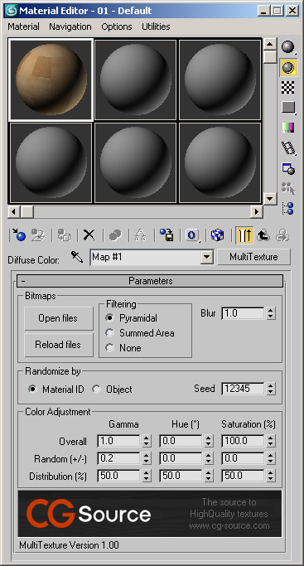Viewport: 304px width, 566px height.
Task: Toggle the Show End Result icon
Action: click(244, 235)
